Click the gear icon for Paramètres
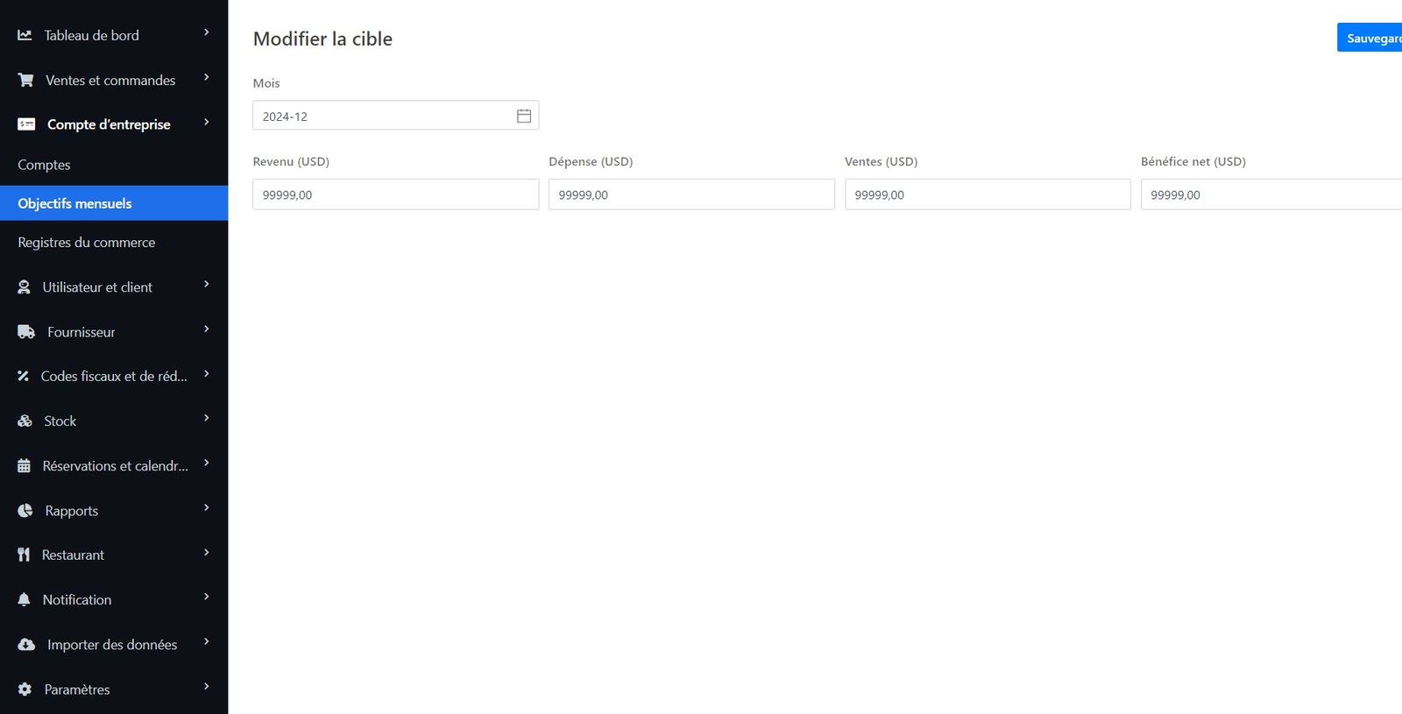1402x714 pixels. click(25, 689)
